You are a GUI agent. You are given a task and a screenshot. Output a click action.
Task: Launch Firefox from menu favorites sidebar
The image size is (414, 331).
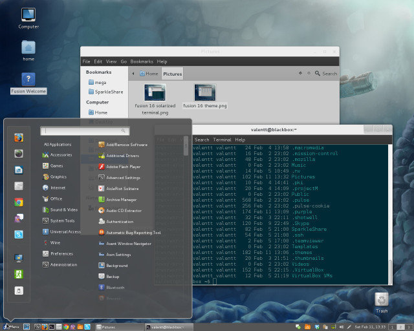[19, 138]
